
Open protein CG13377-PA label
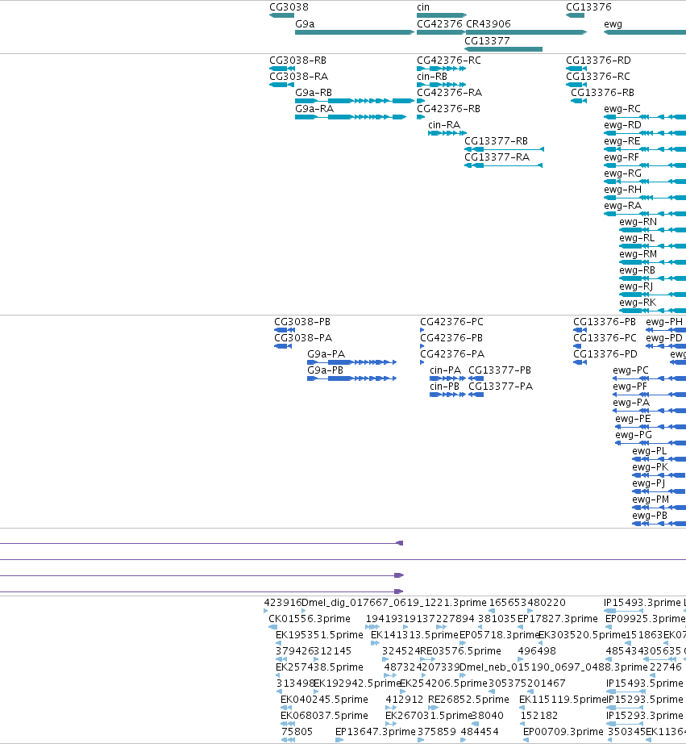501,387
